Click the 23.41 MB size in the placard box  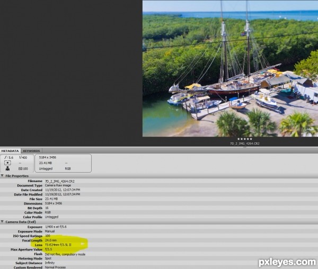click(x=46, y=163)
